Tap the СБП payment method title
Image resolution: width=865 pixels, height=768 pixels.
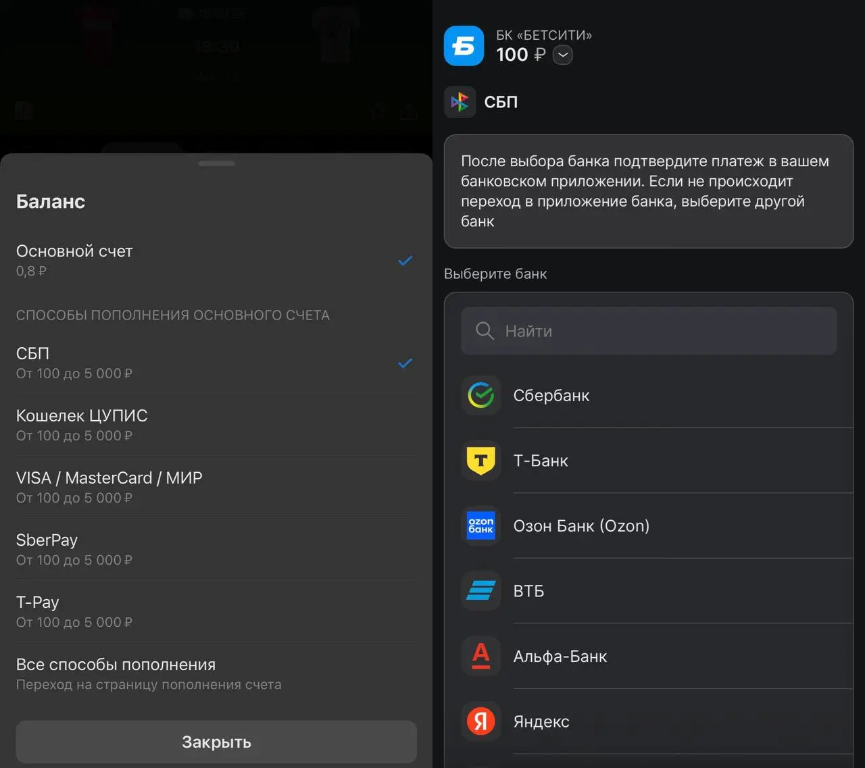tap(501, 102)
